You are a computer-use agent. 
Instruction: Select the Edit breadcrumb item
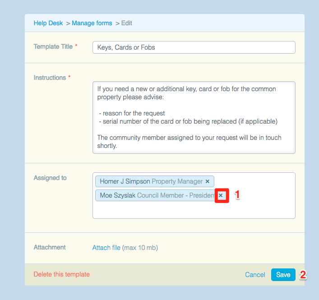pyautogui.click(x=126, y=23)
